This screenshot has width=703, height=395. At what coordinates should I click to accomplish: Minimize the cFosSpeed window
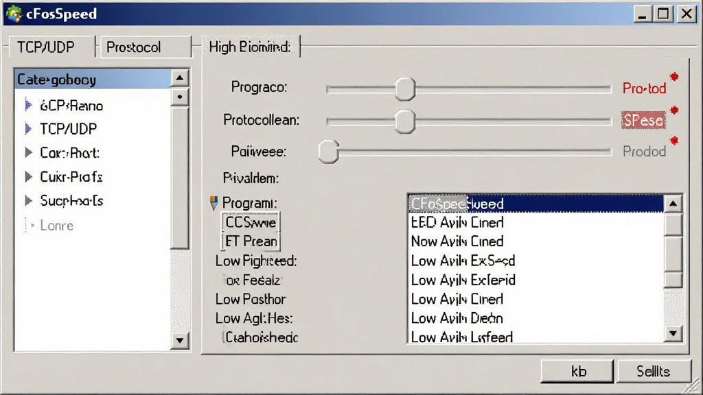point(643,14)
